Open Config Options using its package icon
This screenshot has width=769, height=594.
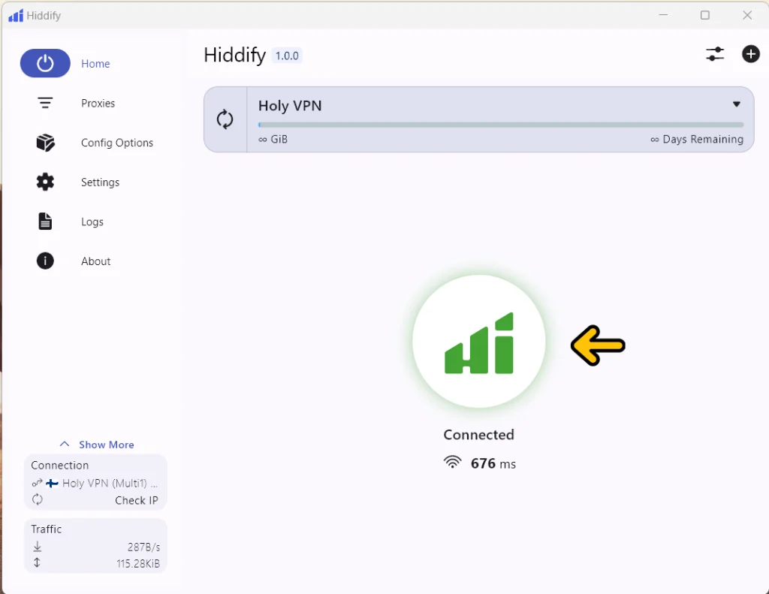pyautogui.click(x=45, y=142)
